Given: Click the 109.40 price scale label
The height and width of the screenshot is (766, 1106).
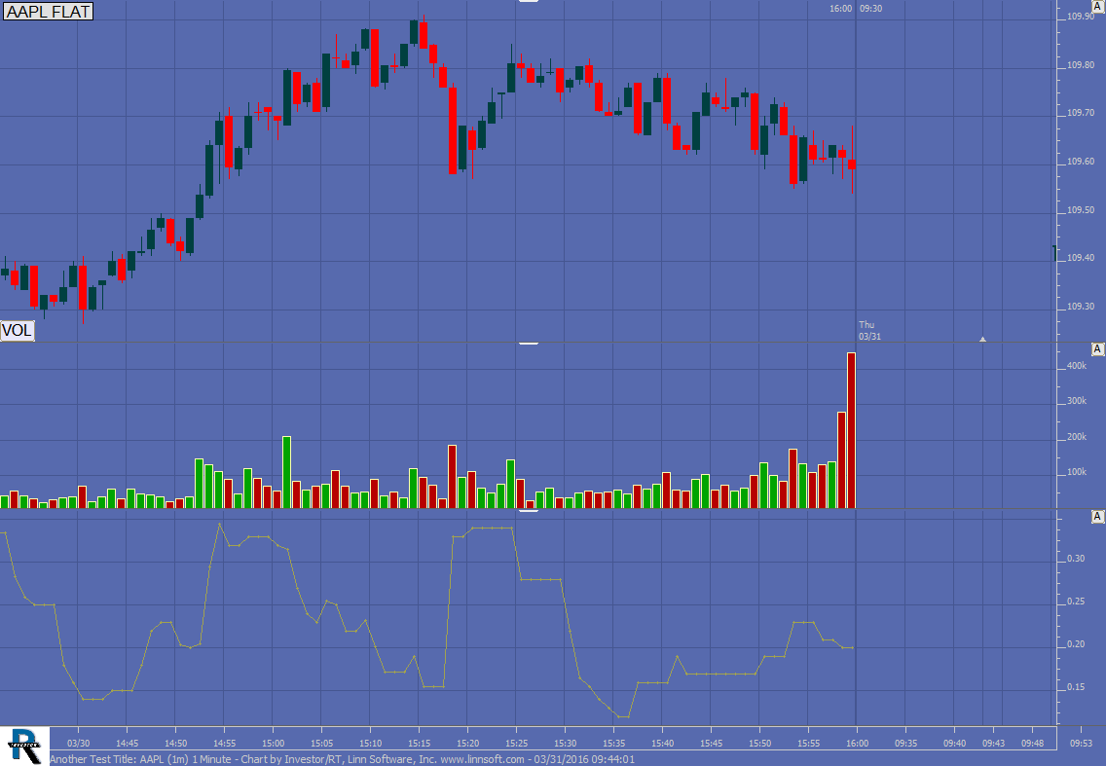Looking at the screenshot, I should click(x=1081, y=258).
